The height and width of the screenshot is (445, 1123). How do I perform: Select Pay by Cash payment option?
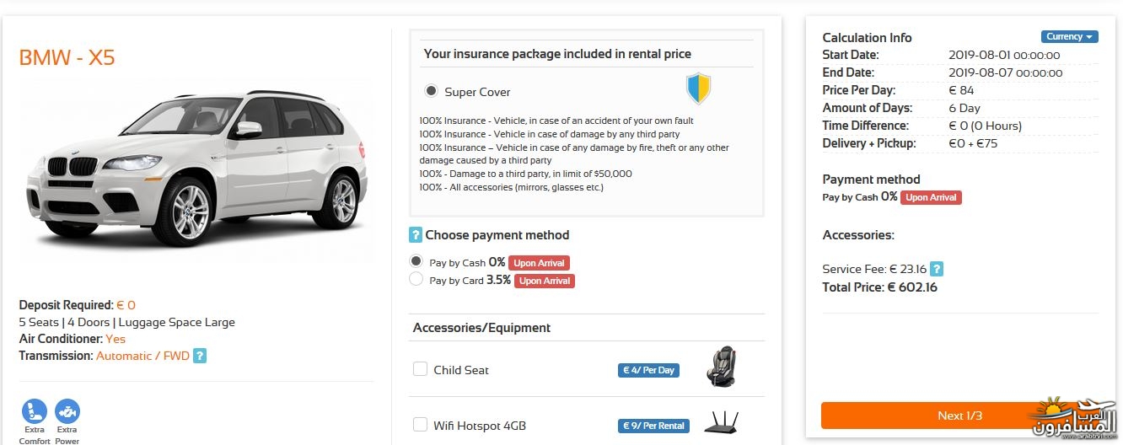tap(416, 261)
